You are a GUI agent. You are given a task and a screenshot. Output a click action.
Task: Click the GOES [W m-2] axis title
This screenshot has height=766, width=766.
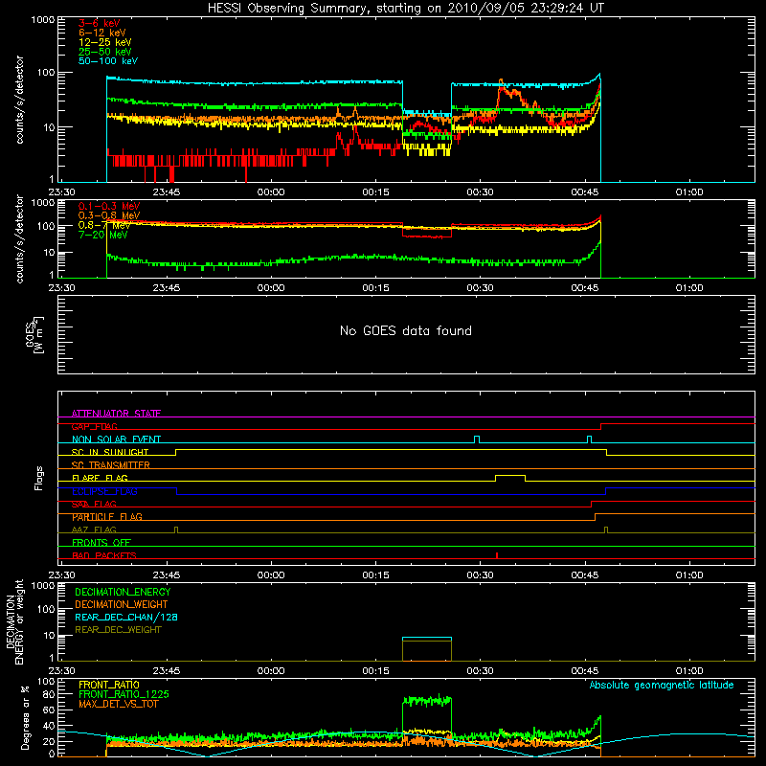34,334
